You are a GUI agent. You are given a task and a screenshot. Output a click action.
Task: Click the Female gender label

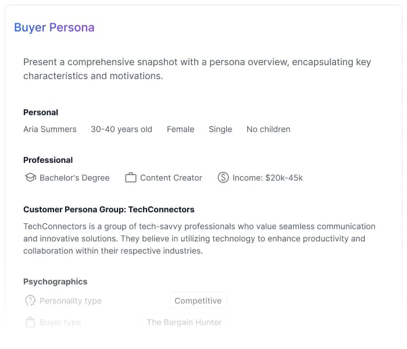point(180,129)
